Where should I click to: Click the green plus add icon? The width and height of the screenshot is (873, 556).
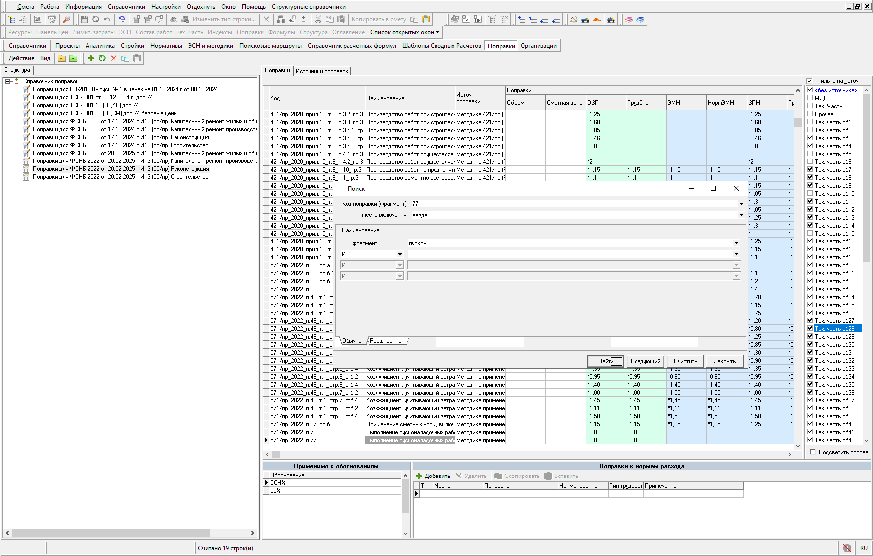click(91, 58)
